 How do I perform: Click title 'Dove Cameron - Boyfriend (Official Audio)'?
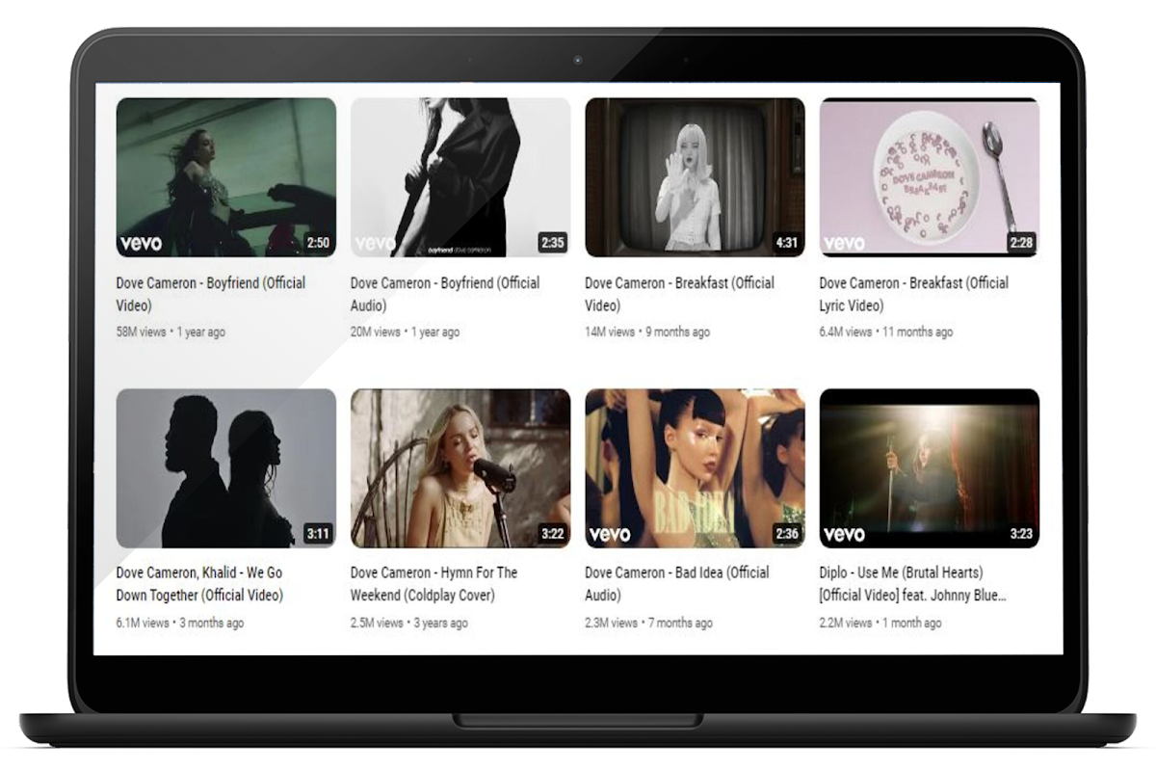pos(445,294)
